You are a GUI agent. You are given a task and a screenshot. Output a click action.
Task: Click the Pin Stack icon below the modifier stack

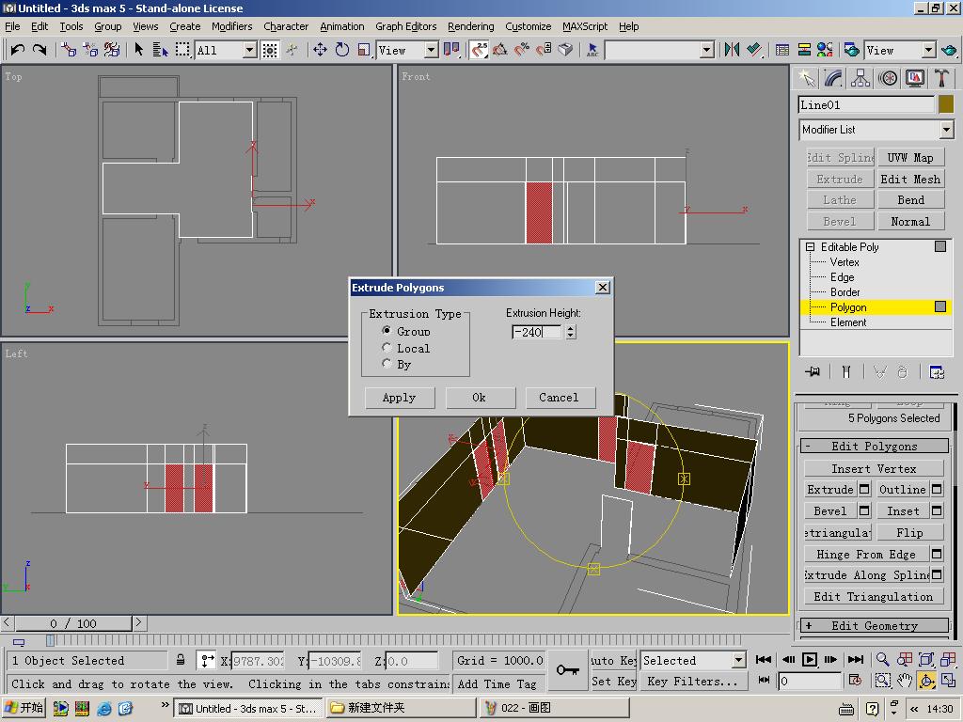coord(813,371)
